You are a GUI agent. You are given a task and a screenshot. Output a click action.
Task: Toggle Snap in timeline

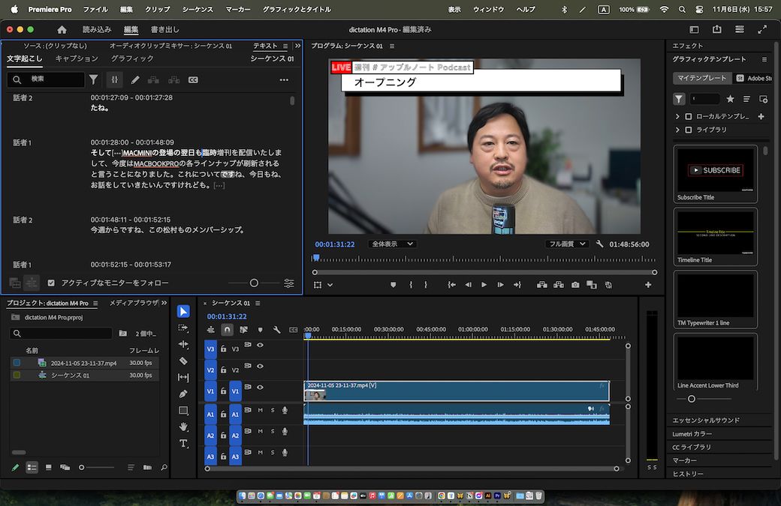(x=227, y=330)
